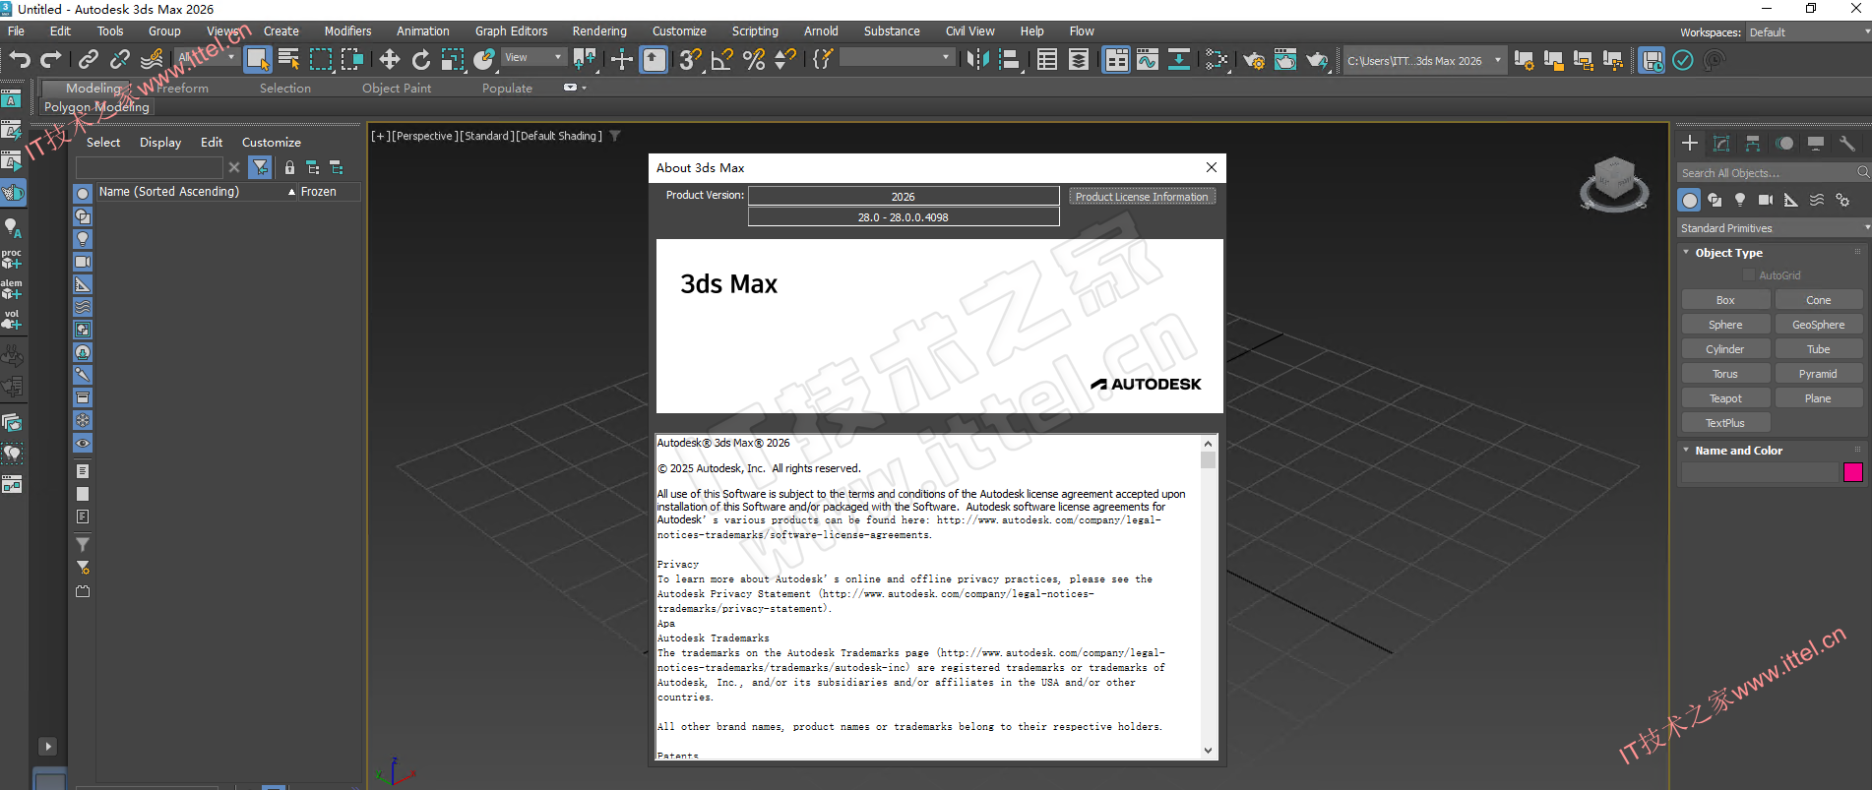Switch to the Freeform ribbon tab
This screenshot has width=1872, height=790.
tap(182, 89)
